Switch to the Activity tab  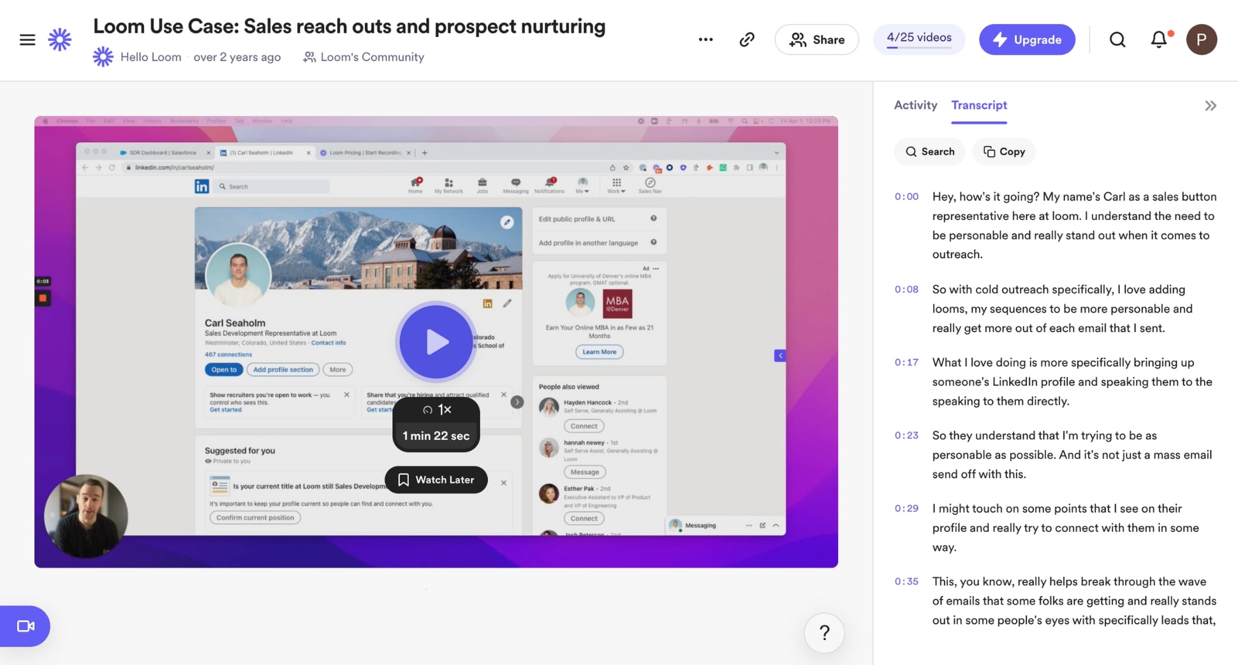[x=915, y=105]
